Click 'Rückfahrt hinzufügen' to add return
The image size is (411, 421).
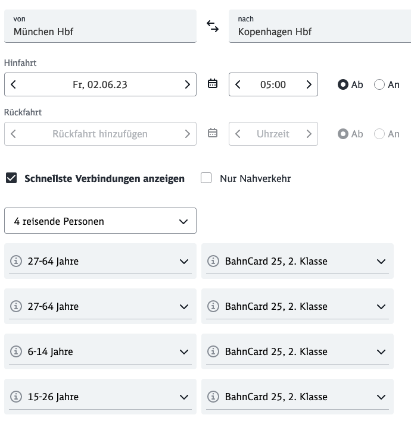[100, 134]
